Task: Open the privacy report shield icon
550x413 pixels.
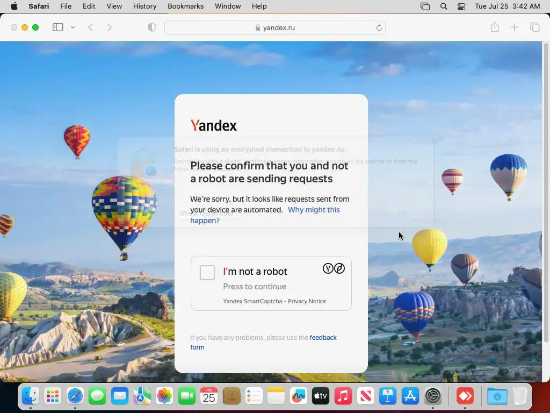Action: pyautogui.click(x=152, y=27)
